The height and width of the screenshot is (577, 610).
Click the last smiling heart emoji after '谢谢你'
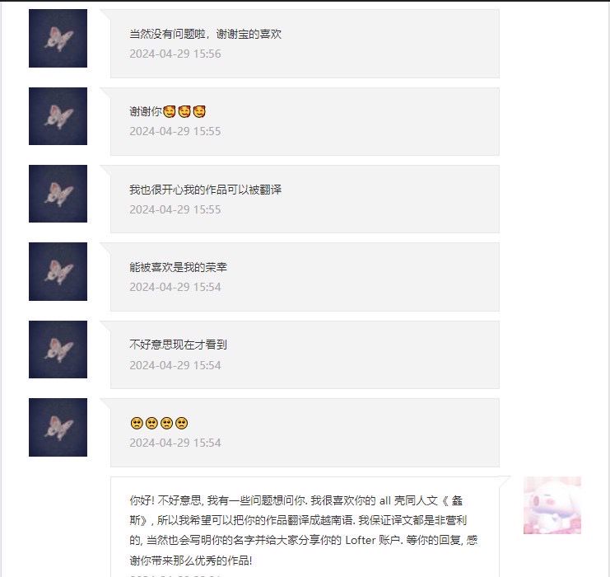pos(199,112)
